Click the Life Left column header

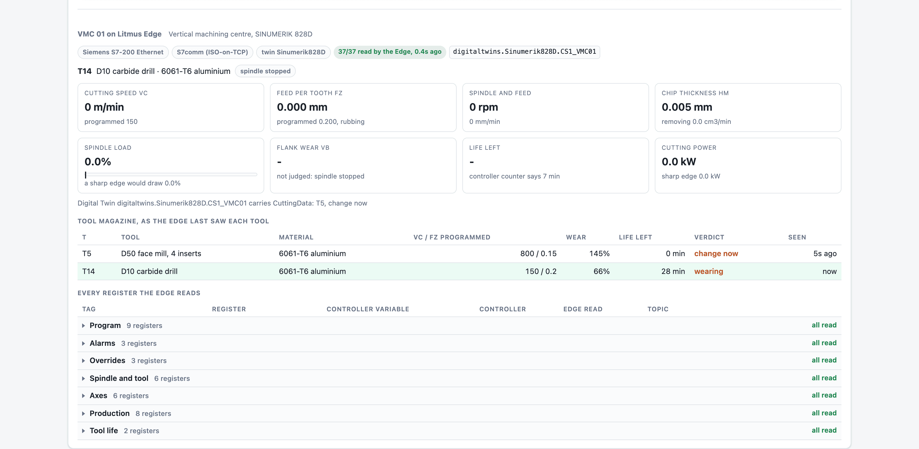(635, 237)
